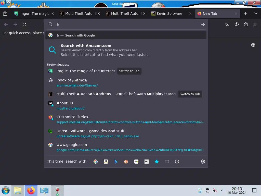Search this time with Wikipedia icon
This screenshot has width=261, height=196.
click(x=147, y=162)
